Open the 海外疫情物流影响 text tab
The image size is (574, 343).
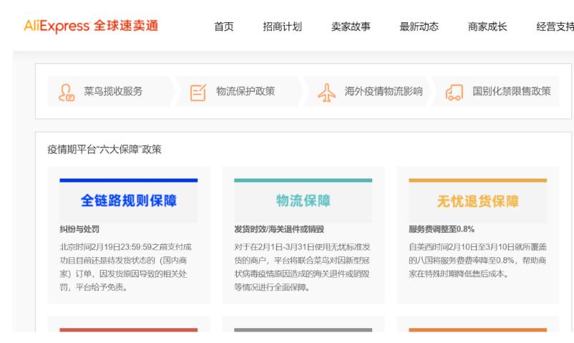384,91
